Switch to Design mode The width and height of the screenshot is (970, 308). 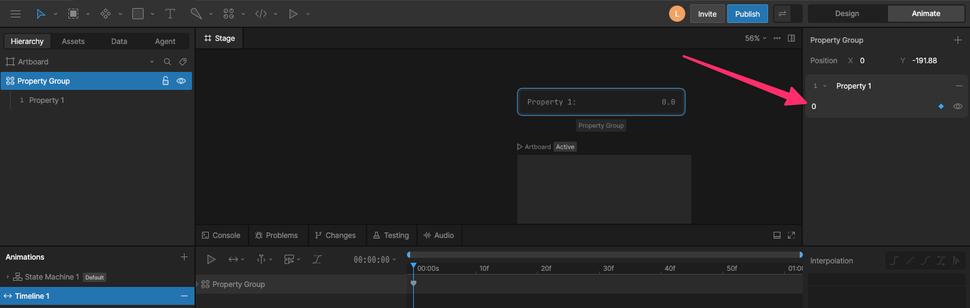[847, 14]
